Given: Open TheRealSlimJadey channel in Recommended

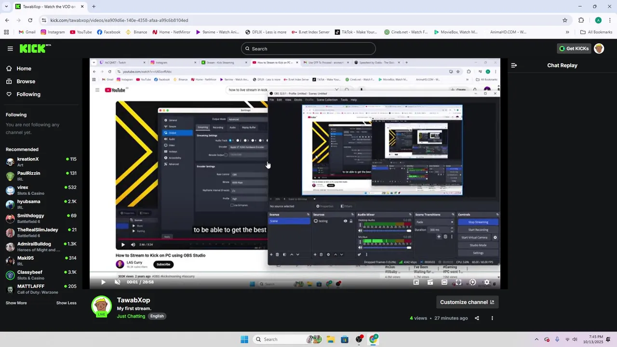Looking at the screenshot, I should [41, 233].
